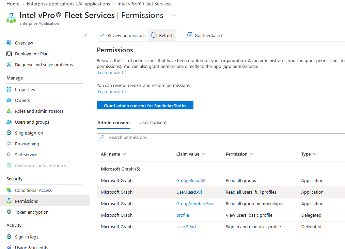Click the Sign-in logs icon
The width and height of the screenshot is (345, 249).
pos(9,237)
